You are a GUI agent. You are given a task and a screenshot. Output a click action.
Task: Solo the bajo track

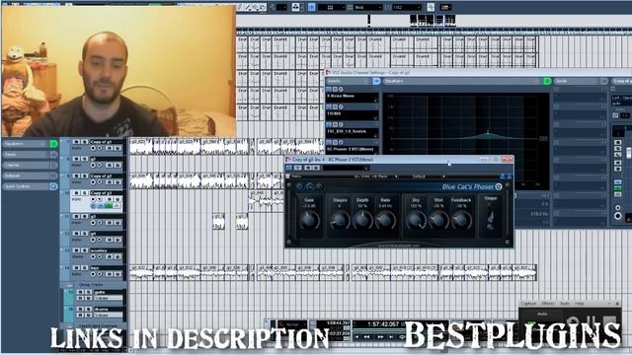(84, 267)
